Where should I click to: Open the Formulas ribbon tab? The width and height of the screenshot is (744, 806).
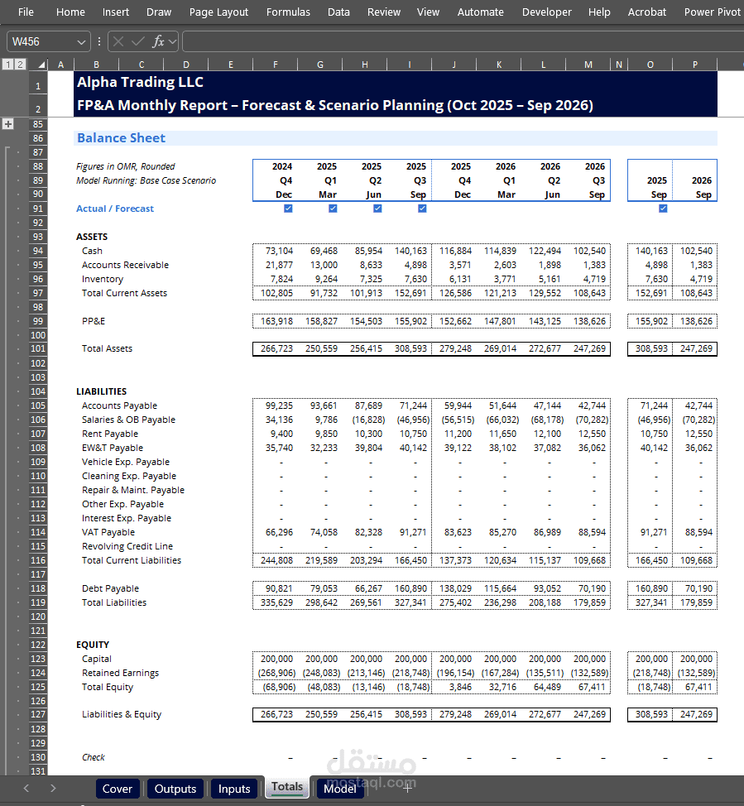click(288, 12)
